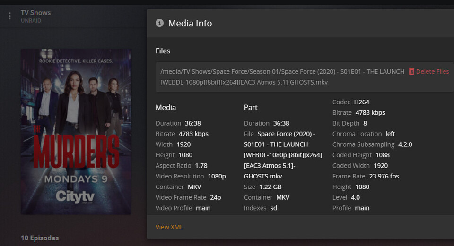Open the View XML link
The height and width of the screenshot is (246, 454).
pyautogui.click(x=169, y=227)
